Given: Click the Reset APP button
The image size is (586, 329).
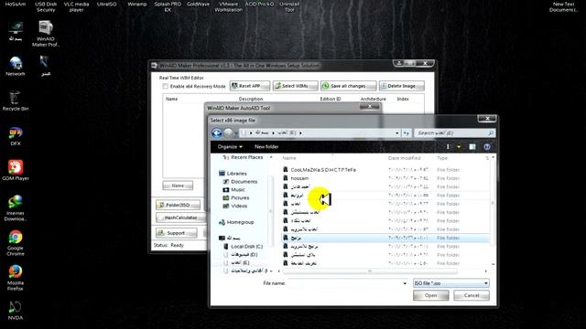Looking at the screenshot, I should tap(250, 86).
